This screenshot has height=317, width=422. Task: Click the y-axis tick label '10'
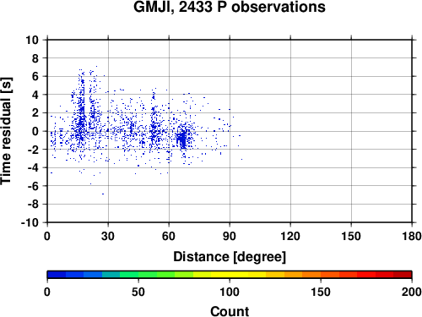tap(32, 40)
